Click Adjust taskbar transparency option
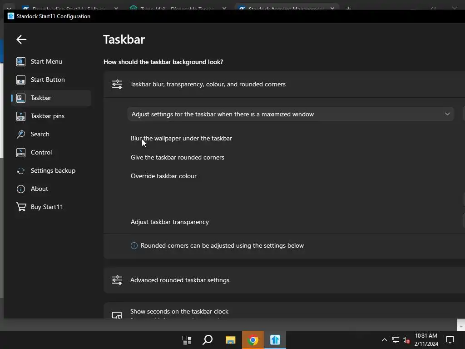Viewport: 465px width, 349px height. click(x=170, y=222)
